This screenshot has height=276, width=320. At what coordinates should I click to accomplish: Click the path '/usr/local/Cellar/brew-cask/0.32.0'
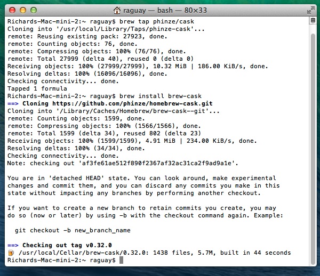pyautogui.click(x=82, y=253)
